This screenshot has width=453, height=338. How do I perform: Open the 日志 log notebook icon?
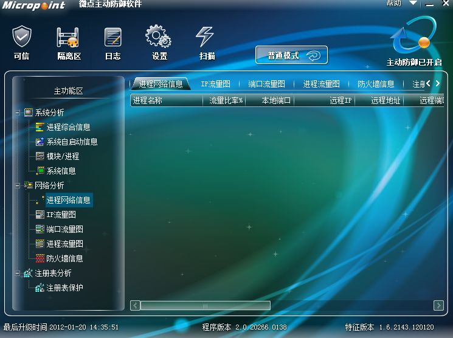coord(112,37)
